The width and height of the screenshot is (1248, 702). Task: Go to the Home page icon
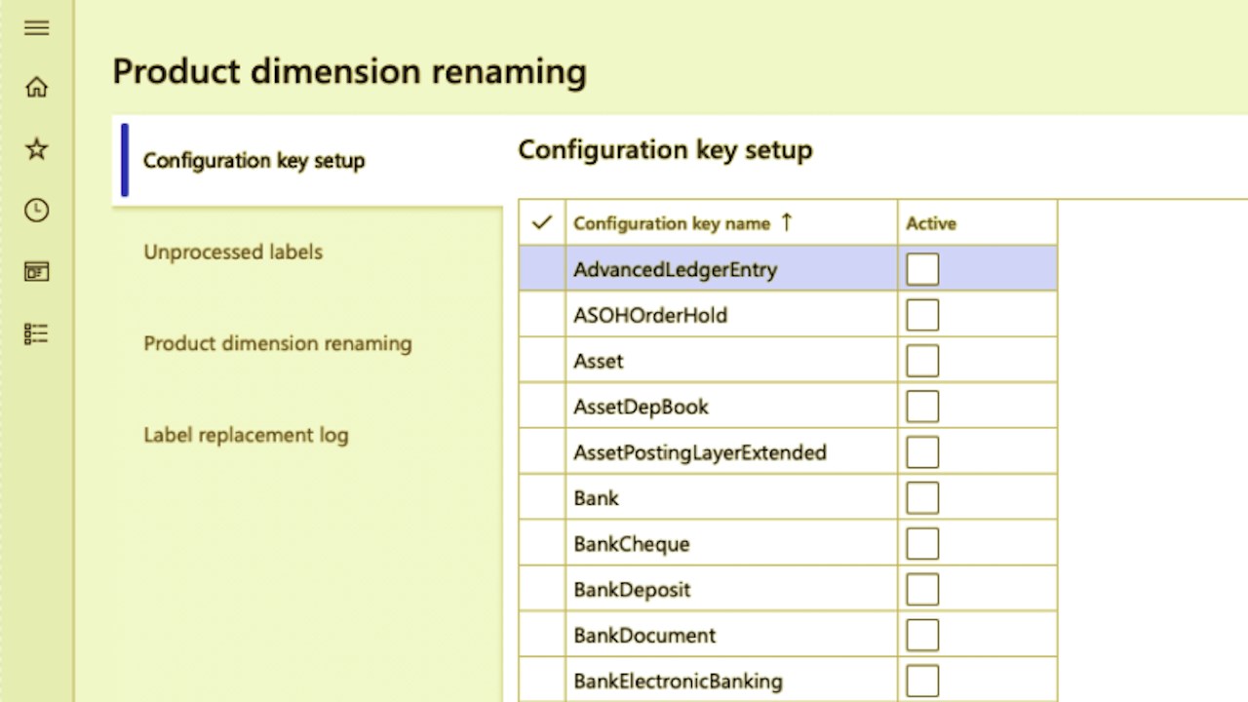pos(36,88)
